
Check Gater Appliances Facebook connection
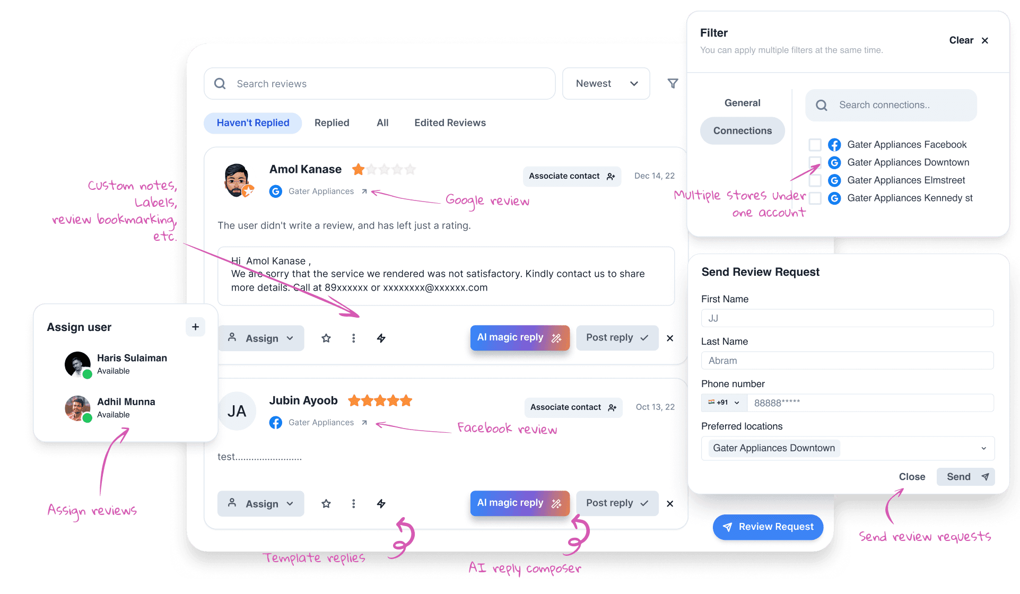coord(815,144)
